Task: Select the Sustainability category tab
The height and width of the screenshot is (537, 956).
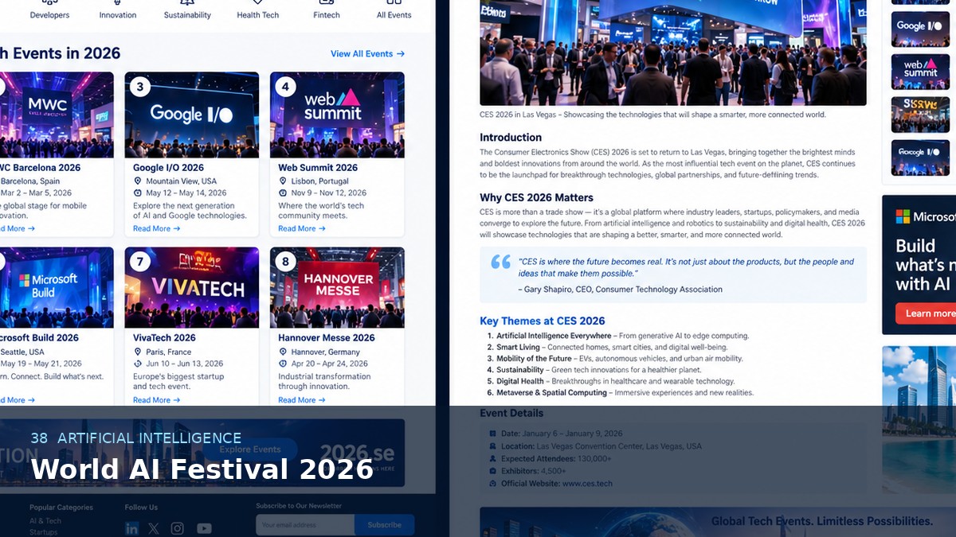Action: coord(187,10)
